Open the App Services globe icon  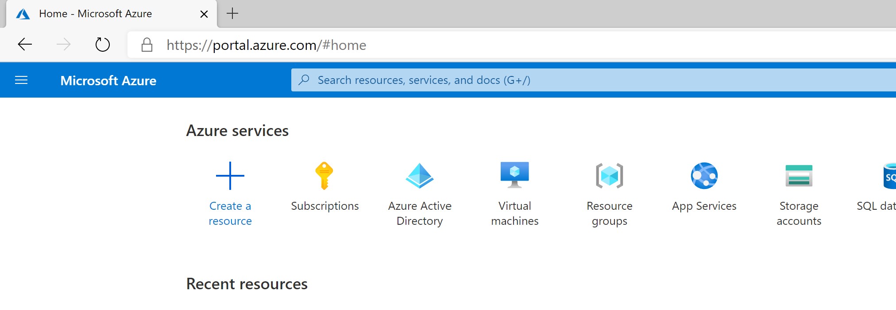click(704, 176)
